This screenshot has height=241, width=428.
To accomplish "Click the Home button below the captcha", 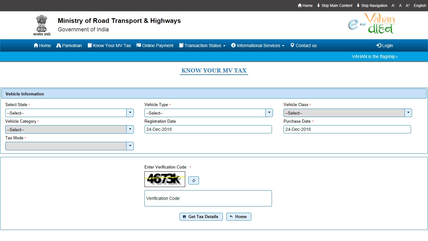I will tap(238, 217).
